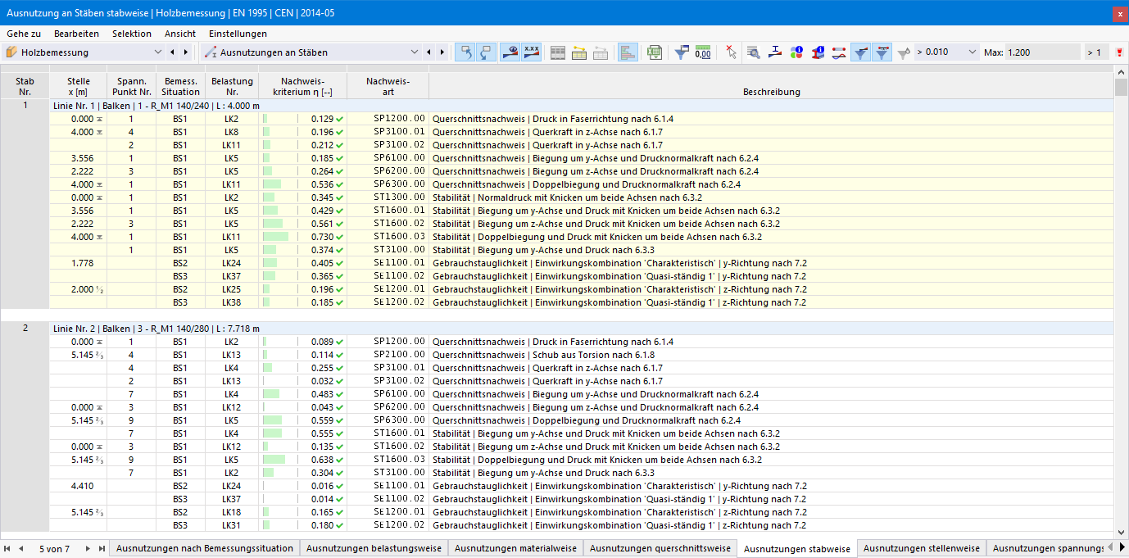Screen dimensions: 1129x558
Task: Switch to Ausnutzungen materialweise tab
Action: click(515, 548)
